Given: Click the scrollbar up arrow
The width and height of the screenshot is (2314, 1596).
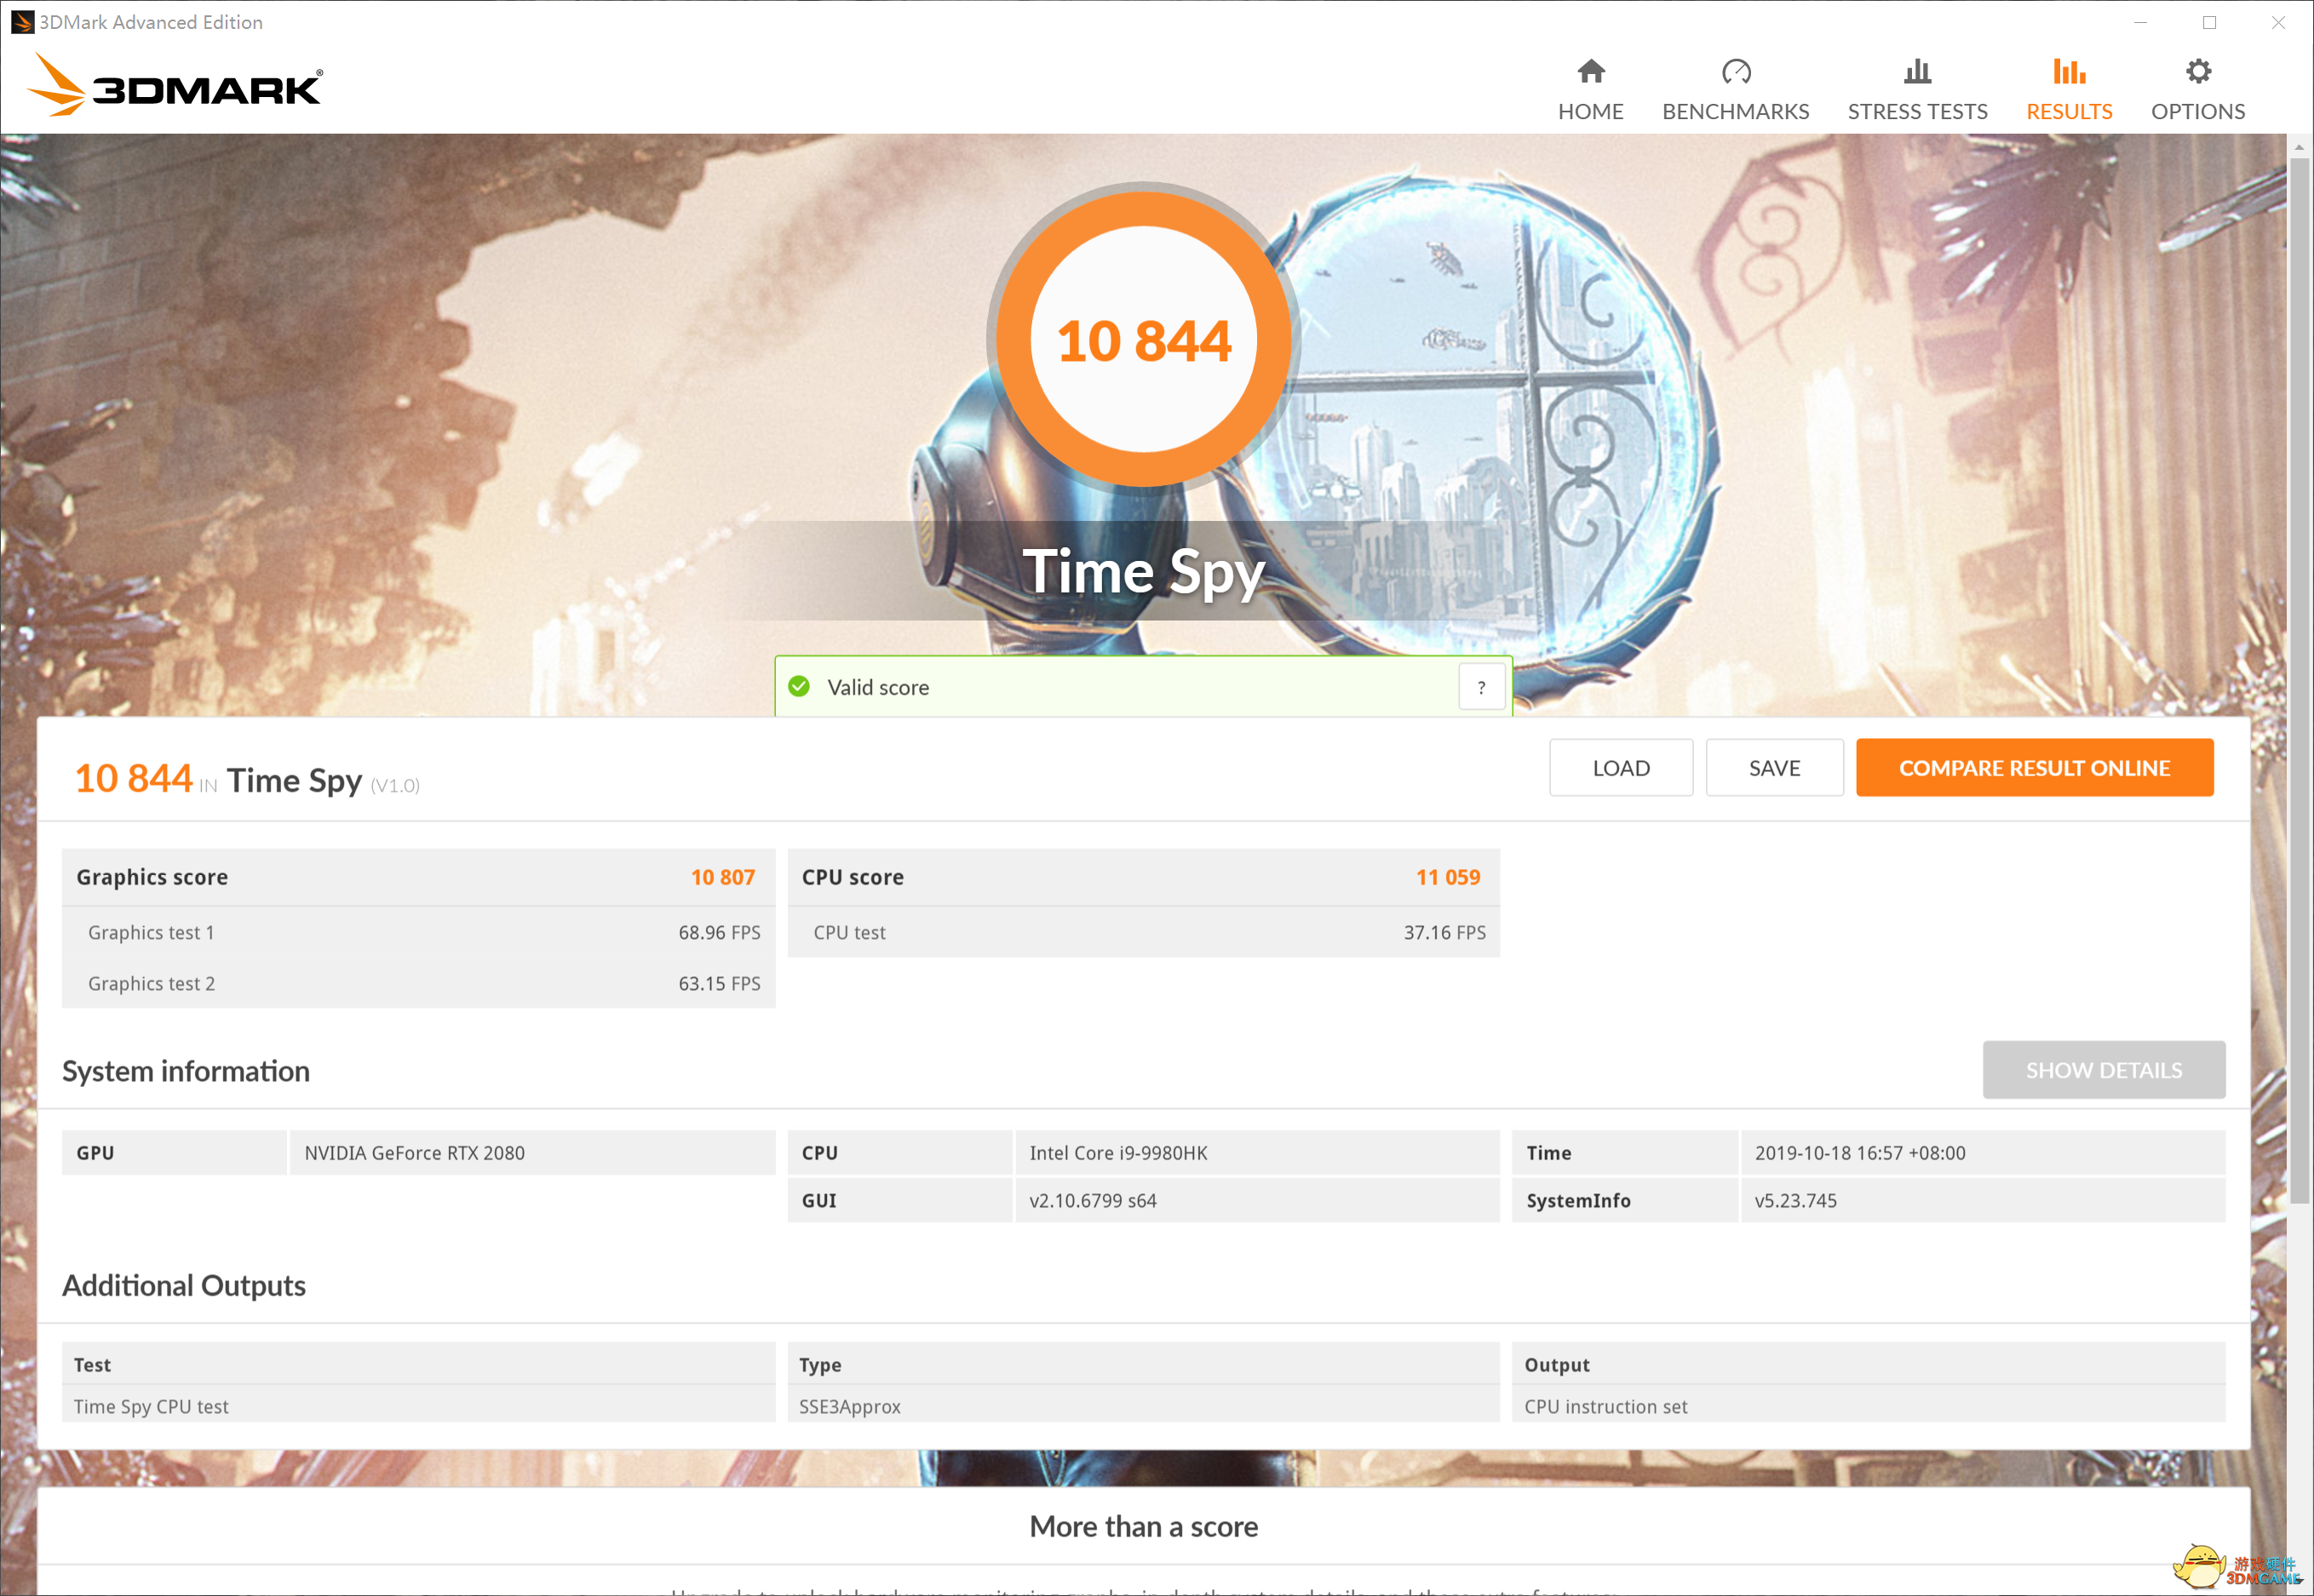Looking at the screenshot, I should [2299, 147].
